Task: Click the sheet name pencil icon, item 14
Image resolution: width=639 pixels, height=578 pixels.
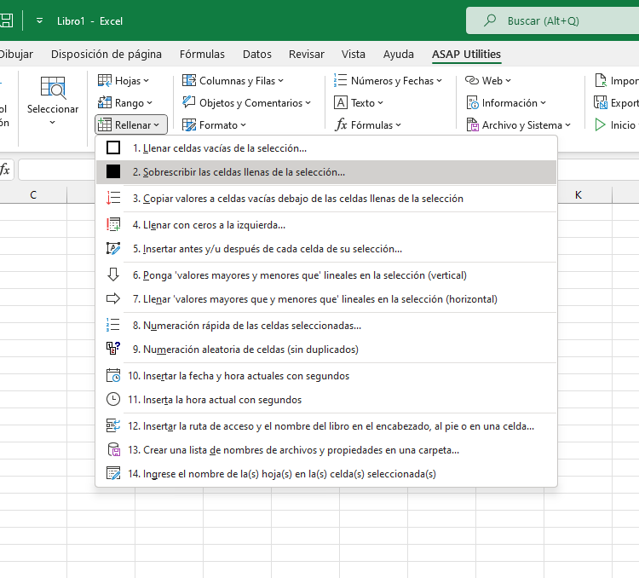Action: click(x=113, y=474)
